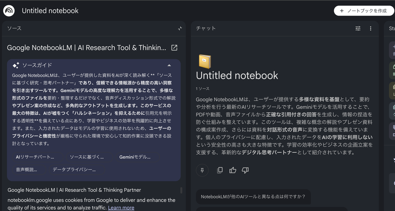The width and height of the screenshot is (395, 211).
Task: Click the source panel vertical scrollbar
Action: [181, 190]
